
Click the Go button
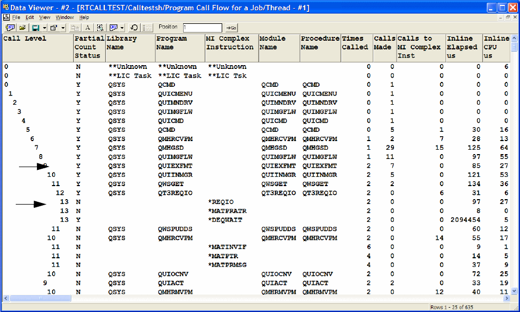(x=231, y=28)
